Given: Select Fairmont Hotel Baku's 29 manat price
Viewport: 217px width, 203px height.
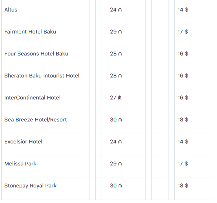Looking at the screenshot, I should click(116, 32).
